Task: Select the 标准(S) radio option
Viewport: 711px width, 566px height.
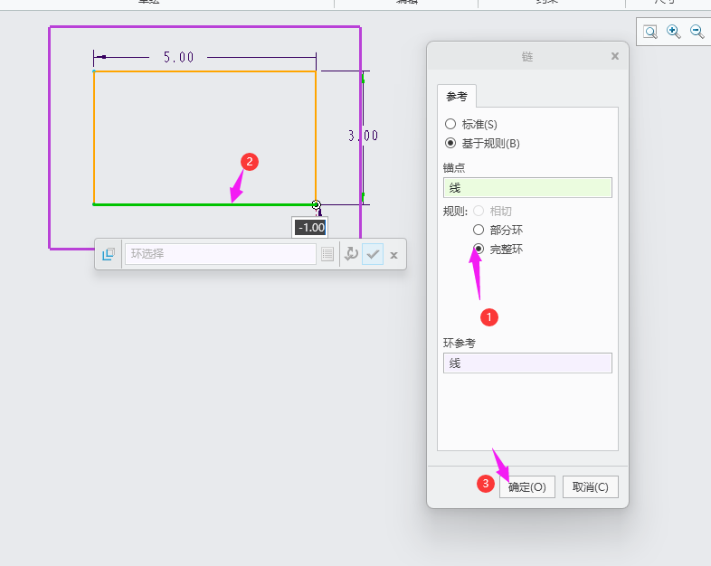Action: click(451, 124)
